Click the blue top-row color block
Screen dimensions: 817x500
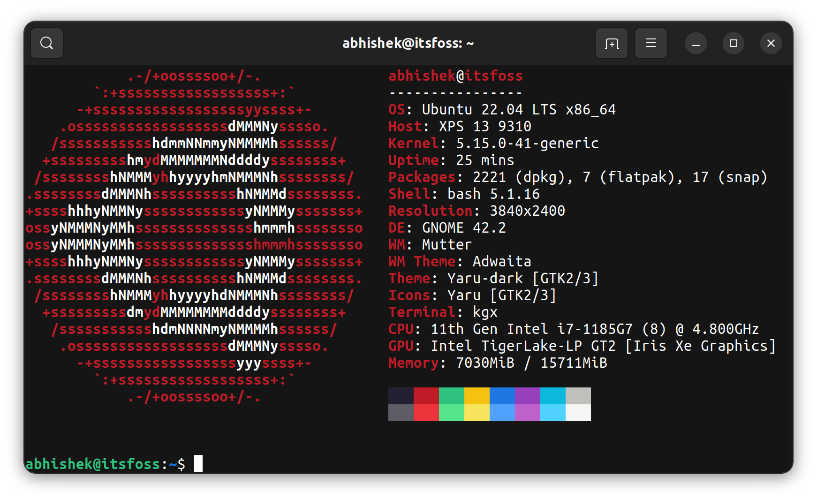[502, 396]
